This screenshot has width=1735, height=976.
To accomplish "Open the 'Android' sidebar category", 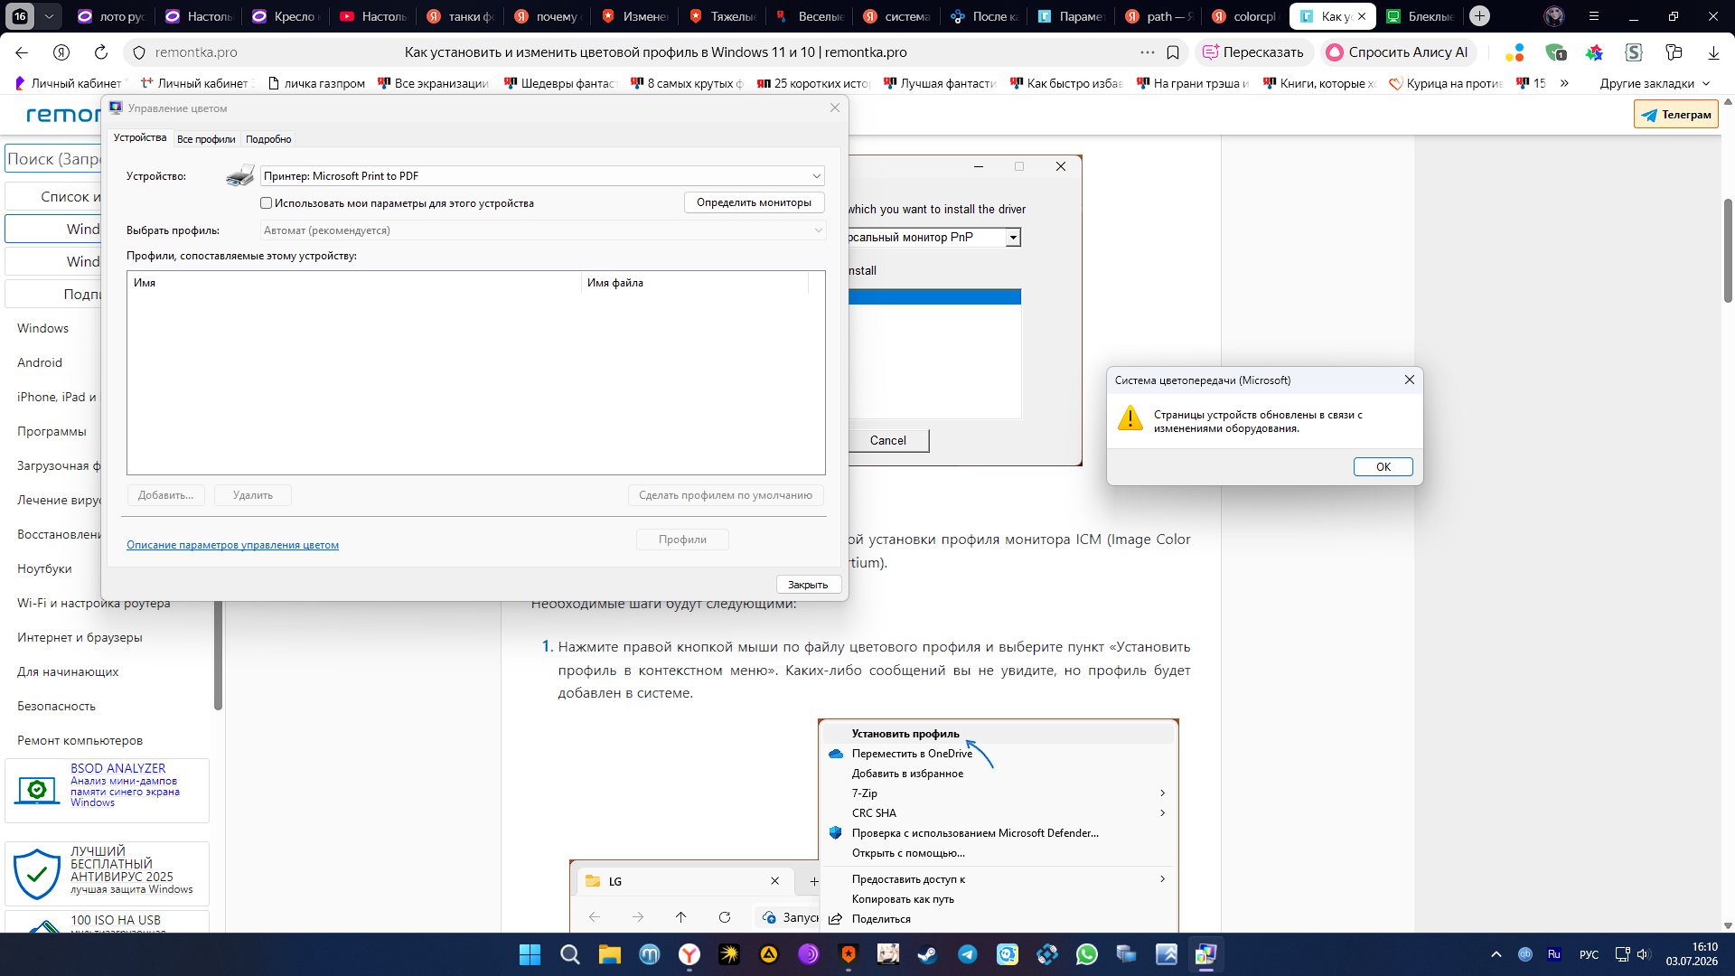I will (40, 362).
